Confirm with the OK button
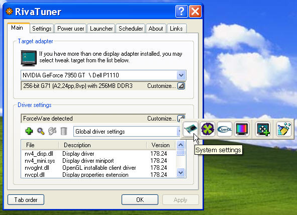The image size is (297, 215). coord(140,200)
